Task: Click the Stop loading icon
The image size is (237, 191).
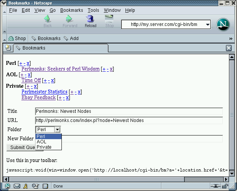Action: (109, 19)
